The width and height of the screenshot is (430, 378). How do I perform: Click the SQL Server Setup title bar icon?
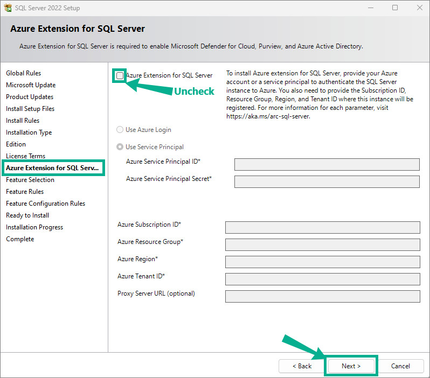8,8
